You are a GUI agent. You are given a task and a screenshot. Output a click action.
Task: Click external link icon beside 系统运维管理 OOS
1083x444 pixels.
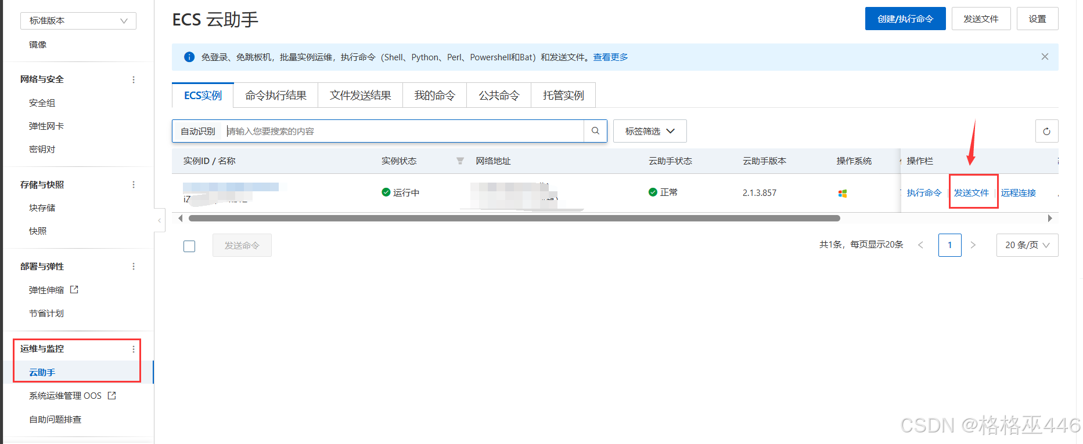click(x=112, y=395)
